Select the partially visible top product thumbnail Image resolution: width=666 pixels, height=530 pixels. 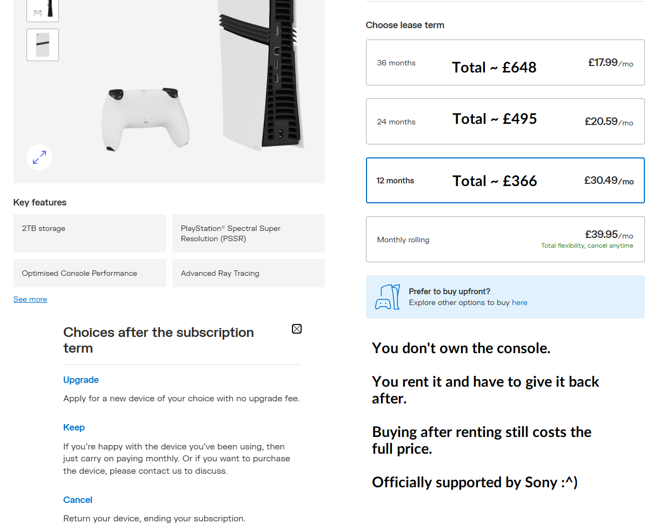point(43,10)
